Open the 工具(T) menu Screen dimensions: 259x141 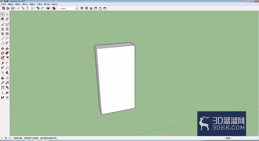(39, 4)
